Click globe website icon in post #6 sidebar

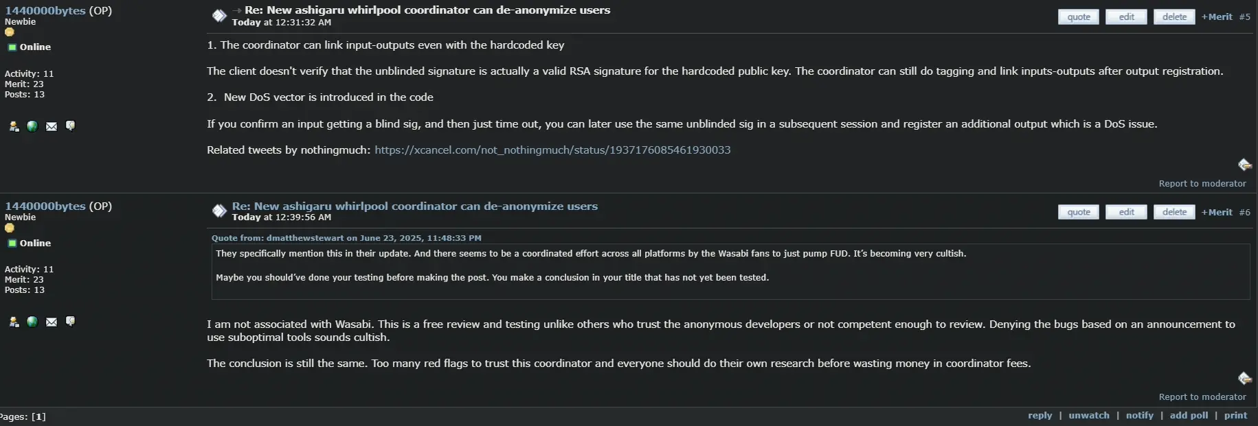point(32,322)
